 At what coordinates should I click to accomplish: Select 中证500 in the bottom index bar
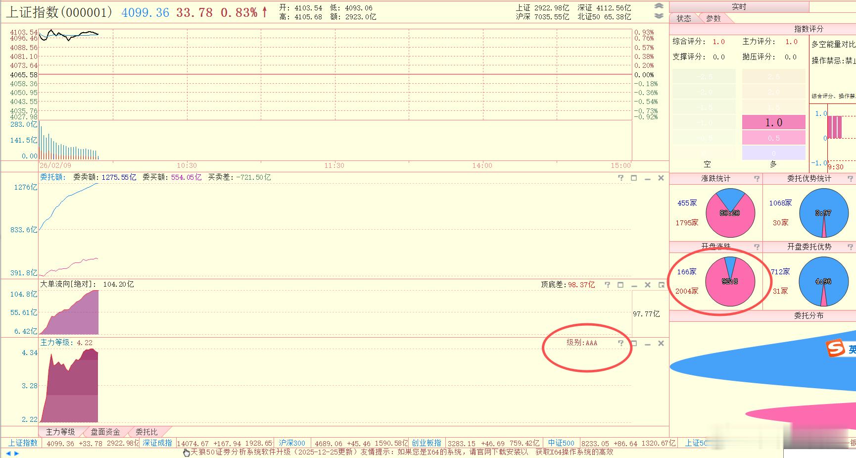(561, 443)
